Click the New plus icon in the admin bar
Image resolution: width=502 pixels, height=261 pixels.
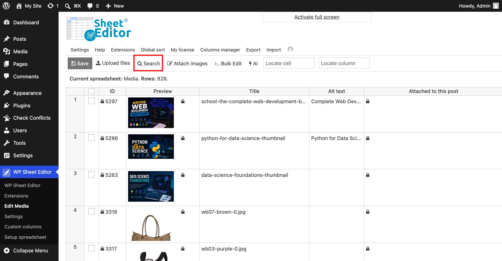point(108,6)
